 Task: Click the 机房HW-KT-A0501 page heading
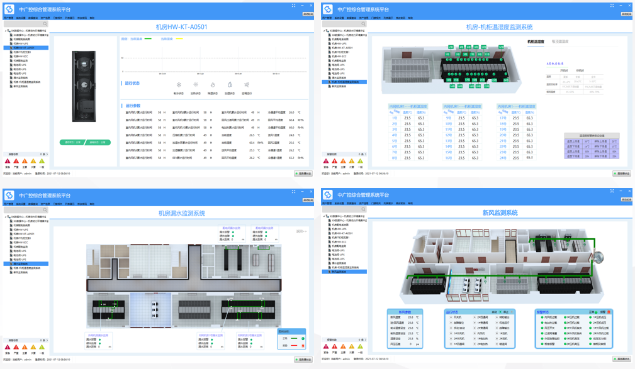[x=181, y=27]
